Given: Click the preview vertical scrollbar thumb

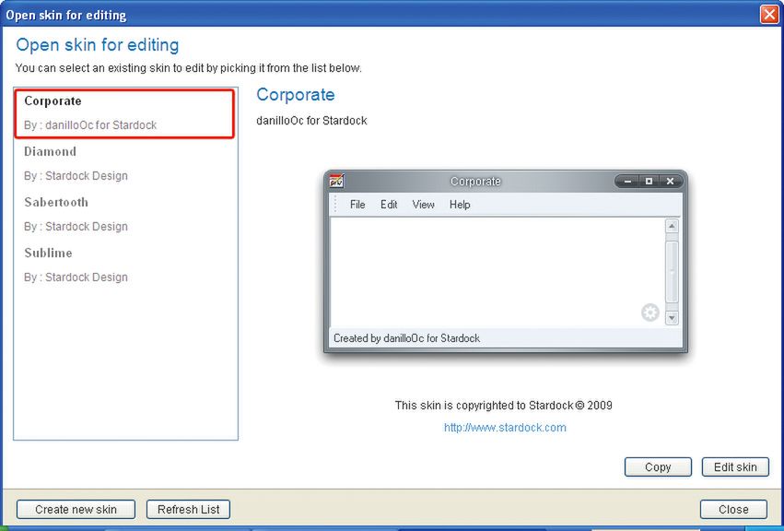Looking at the screenshot, I should (x=672, y=272).
